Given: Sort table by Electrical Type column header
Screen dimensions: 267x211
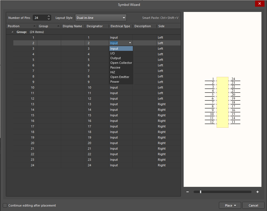Looking at the screenshot, I should coord(121,26).
